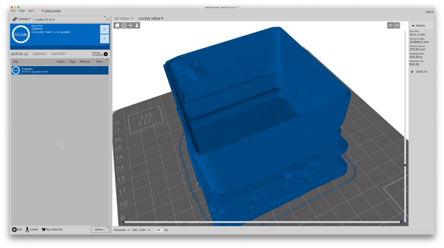Viewport: 444px width, 248px height.
Task: Click the Update Available link
Action: [x=52, y=10]
